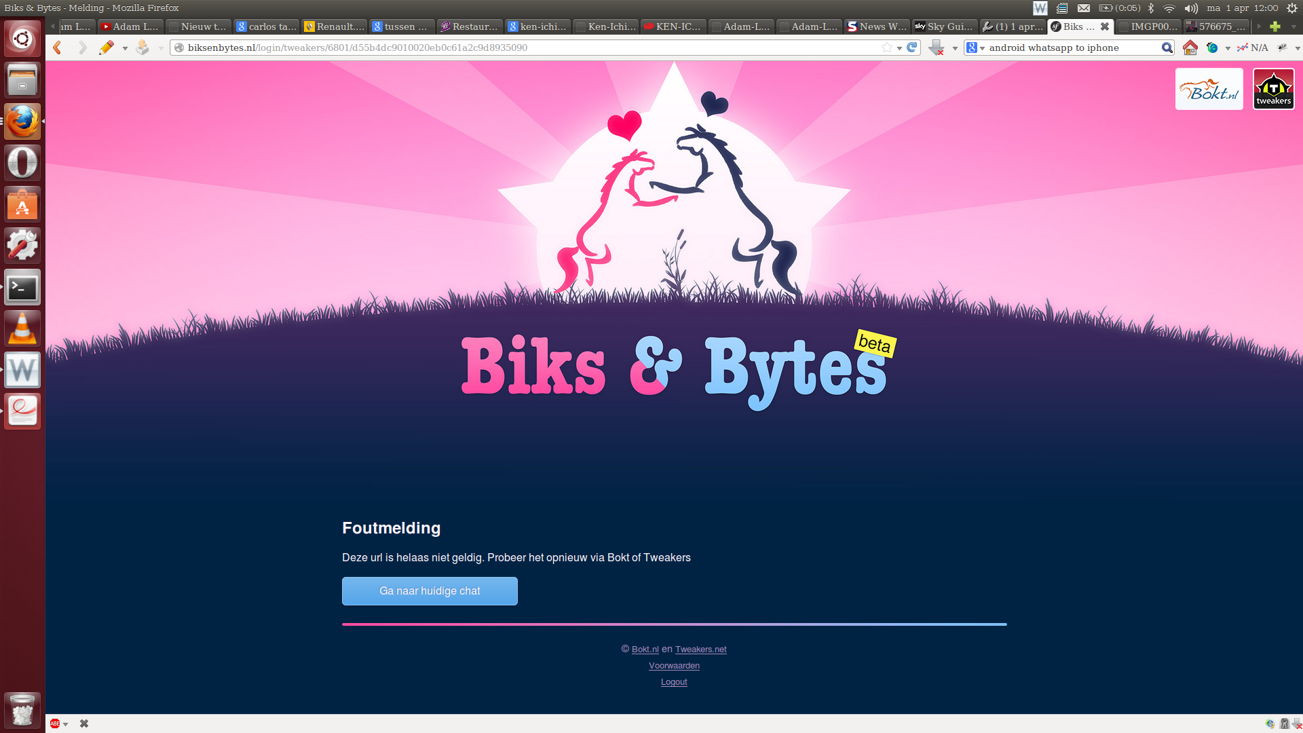Open the Ubuntu Dash home launcher

pyautogui.click(x=22, y=39)
